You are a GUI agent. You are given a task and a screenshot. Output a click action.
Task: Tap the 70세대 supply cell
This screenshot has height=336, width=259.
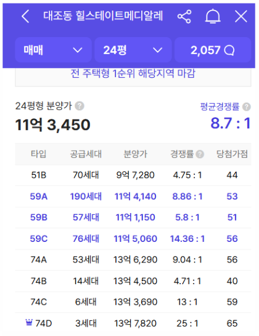86,175
